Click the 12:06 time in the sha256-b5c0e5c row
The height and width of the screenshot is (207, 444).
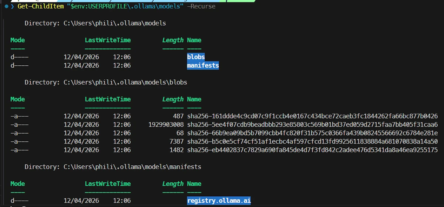click(122, 142)
